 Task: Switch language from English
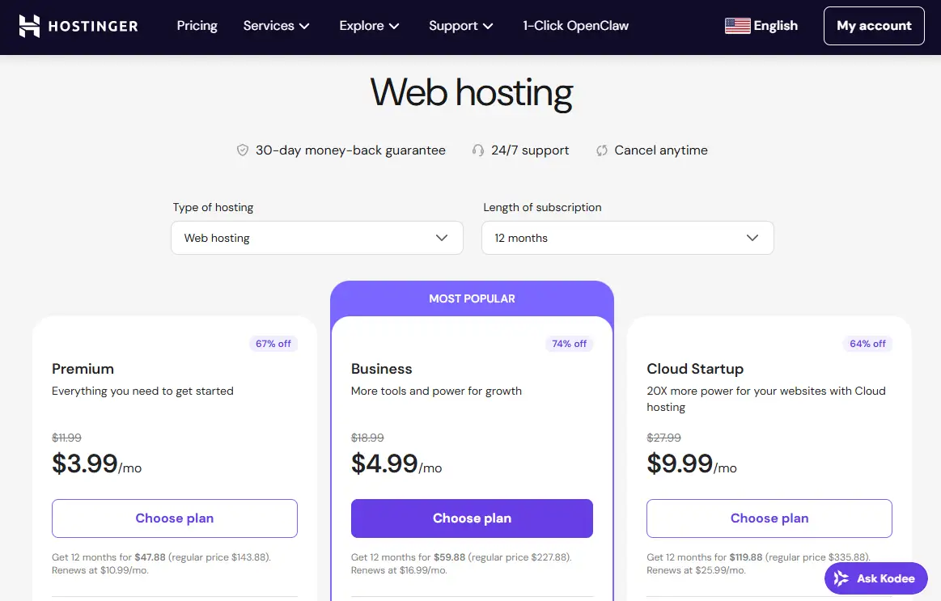tap(761, 25)
